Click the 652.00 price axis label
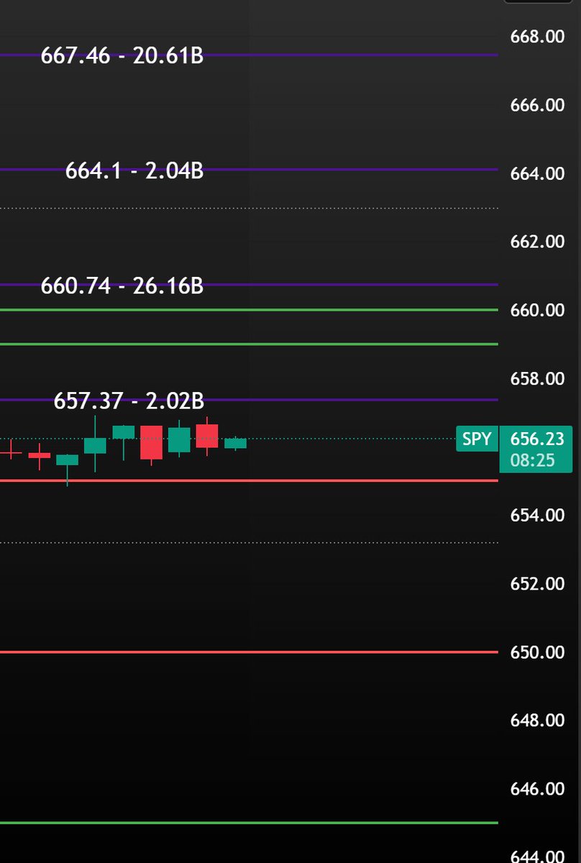This screenshot has height=863, width=581. pyautogui.click(x=536, y=583)
